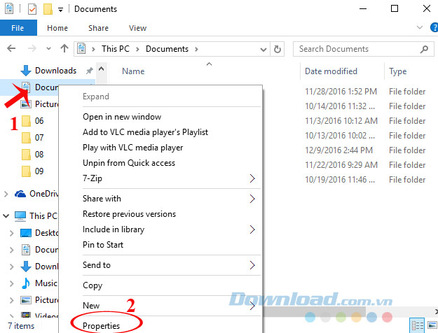Open the Recent locations dropdown
438x333 pixels.
click(48, 49)
